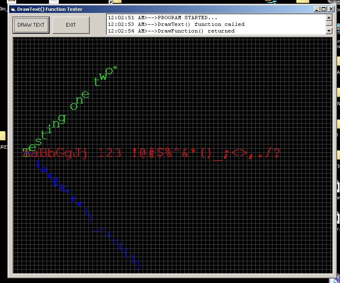The width and height of the screenshot is (340, 283).
Task: Click the DRAW TEXT button
Action: (x=31, y=25)
